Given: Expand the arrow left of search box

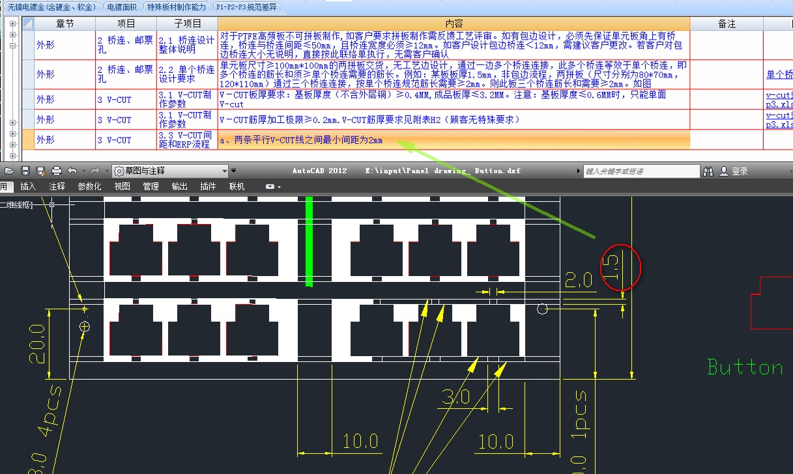Looking at the screenshot, I should pyautogui.click(x=578, y=171).
